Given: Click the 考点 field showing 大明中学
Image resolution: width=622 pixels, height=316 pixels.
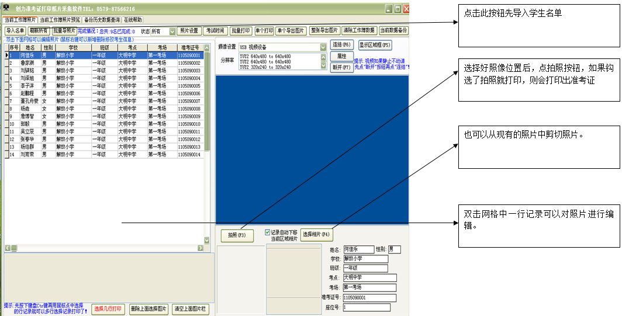Looking at the screenshot, I should coord(369,278).
